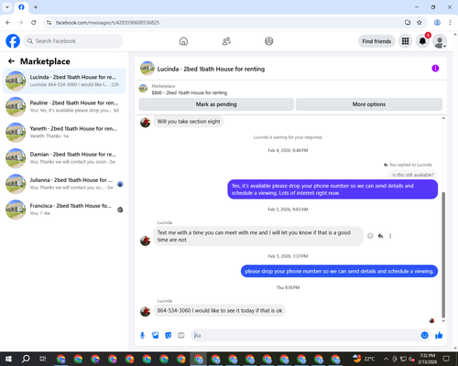Open the Facebook menu grid icon
This screenshot has width=458, height=366.
(405, 41)
